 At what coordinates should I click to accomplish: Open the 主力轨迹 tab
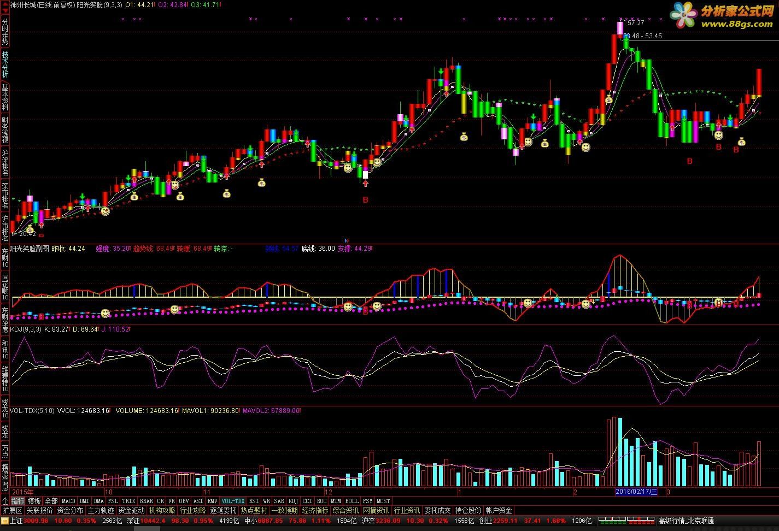101,510
